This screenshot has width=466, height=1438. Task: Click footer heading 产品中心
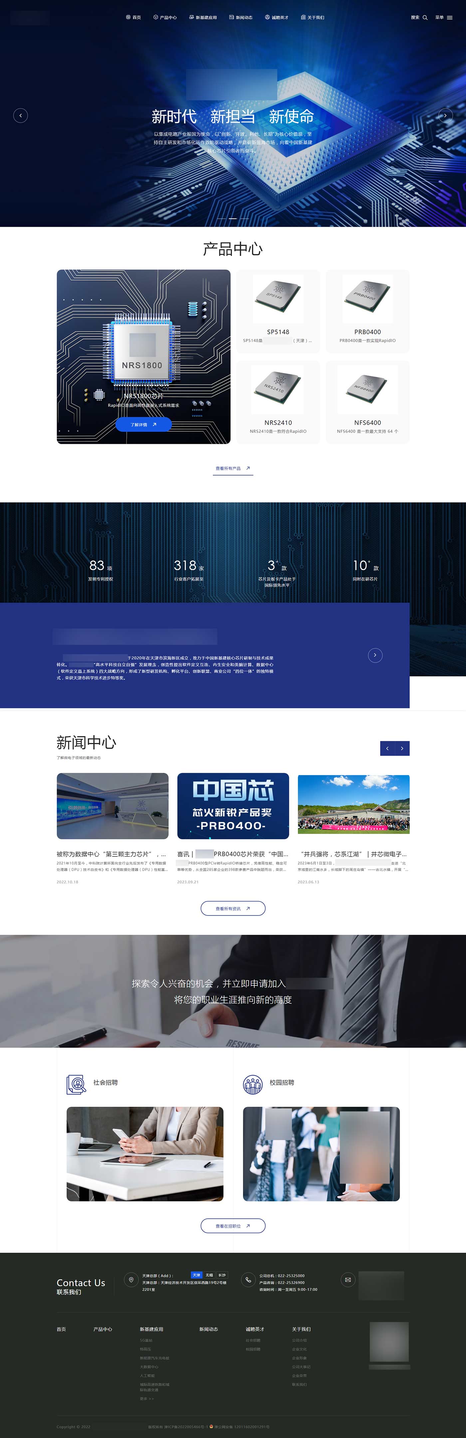103,1329
